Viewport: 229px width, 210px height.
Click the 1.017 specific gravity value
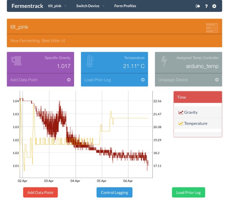[x=64, y=66]
